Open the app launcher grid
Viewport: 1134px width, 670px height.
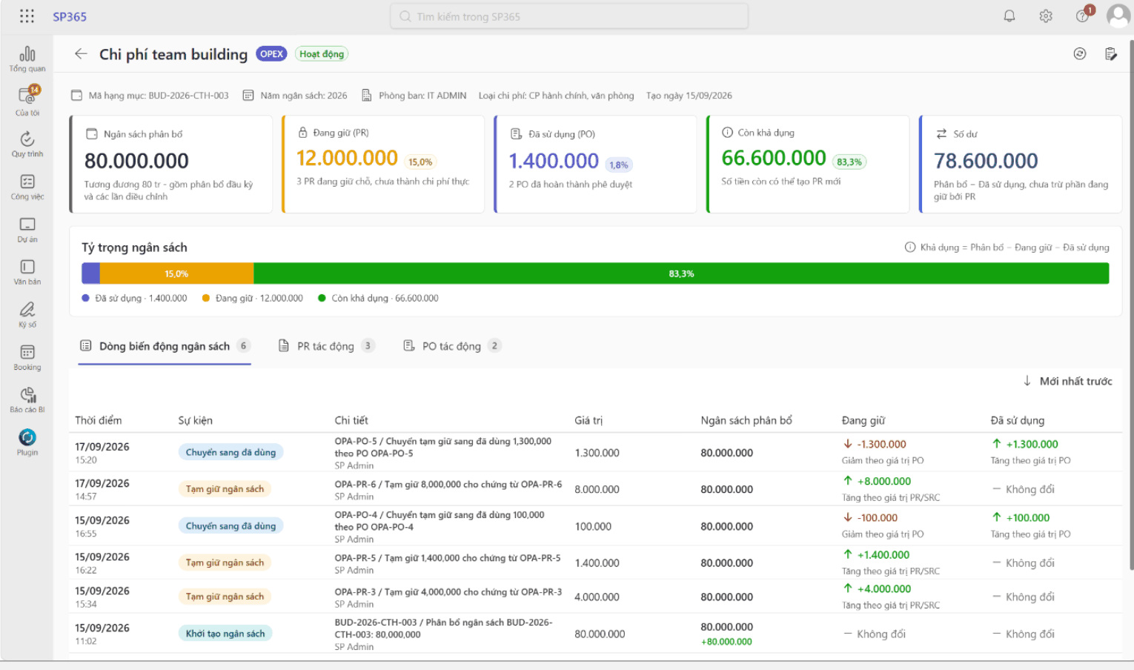coord(27,16)
